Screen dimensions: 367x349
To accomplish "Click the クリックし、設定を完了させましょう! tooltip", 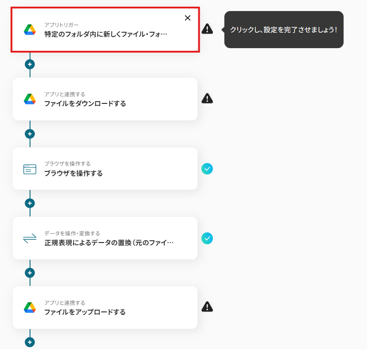I will click(x=284, y=30).
